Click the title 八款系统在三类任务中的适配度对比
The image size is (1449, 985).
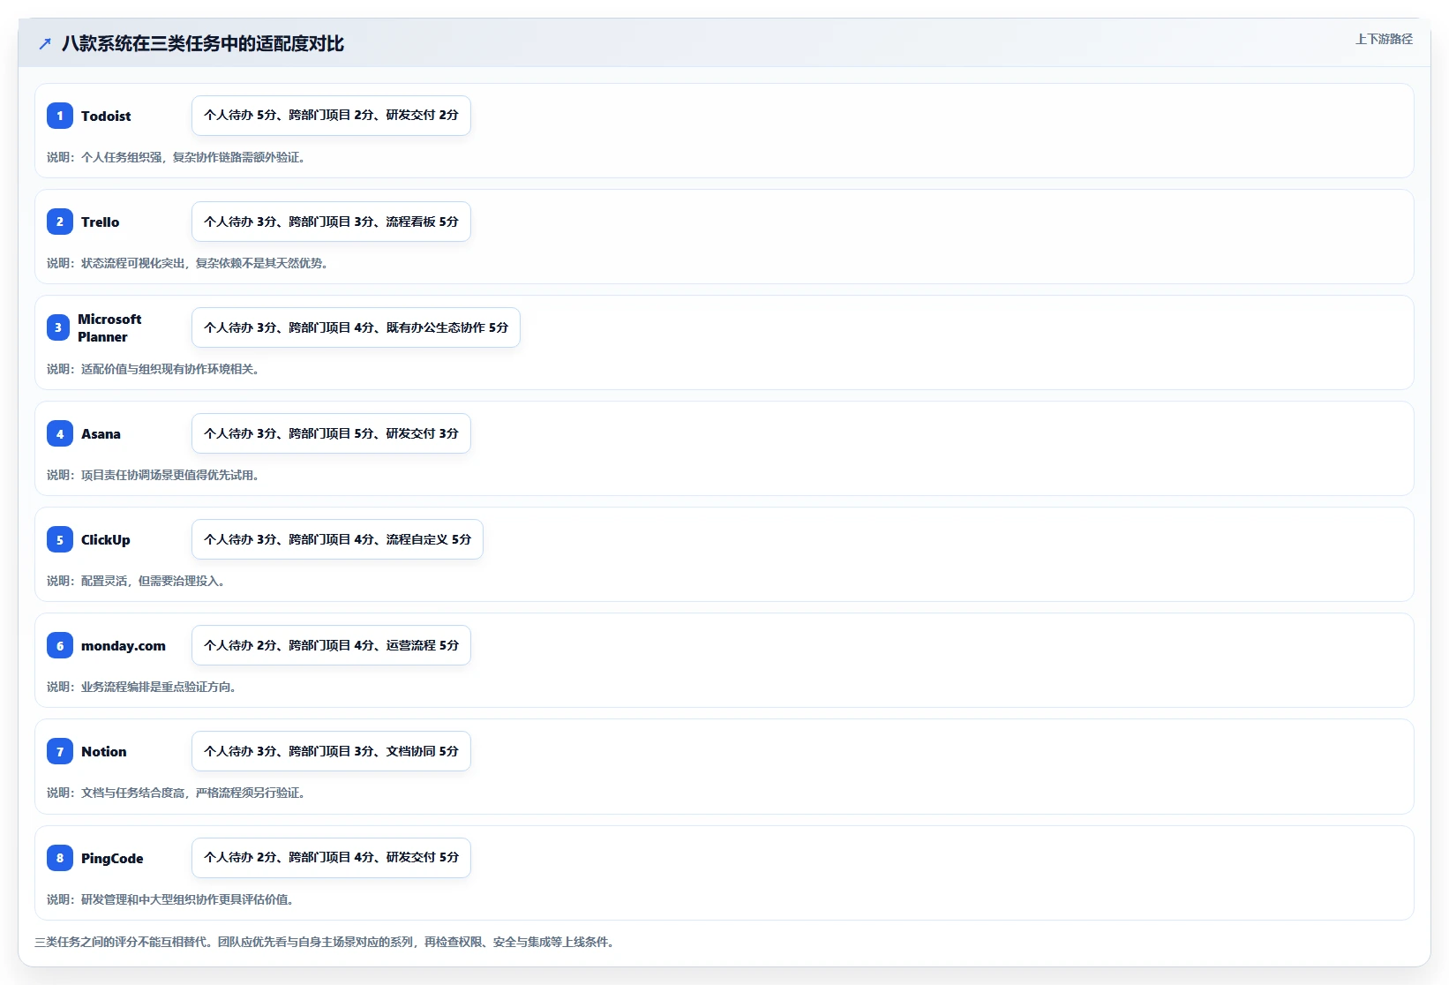click(203, 43)
